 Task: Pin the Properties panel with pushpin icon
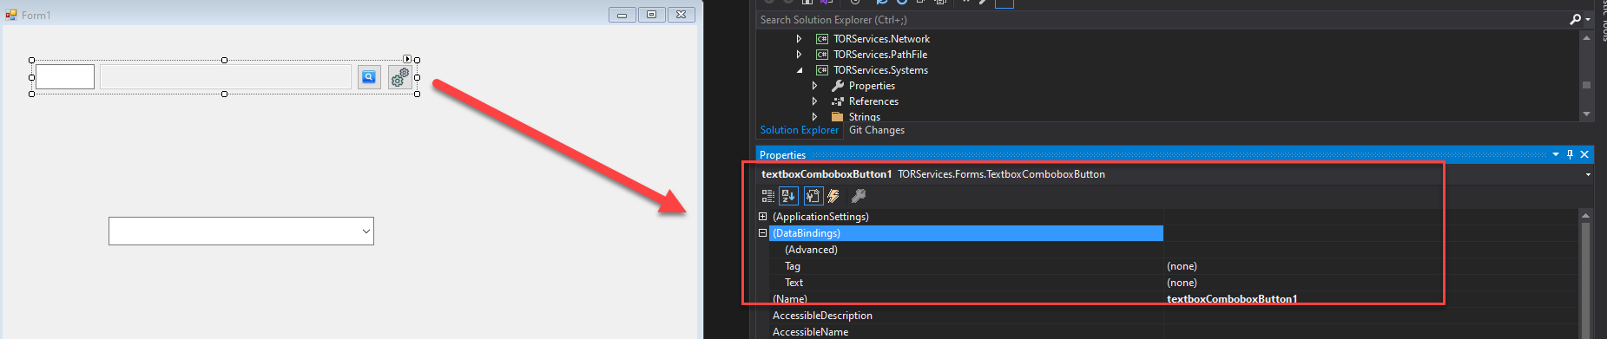[x=1570, y=154]
